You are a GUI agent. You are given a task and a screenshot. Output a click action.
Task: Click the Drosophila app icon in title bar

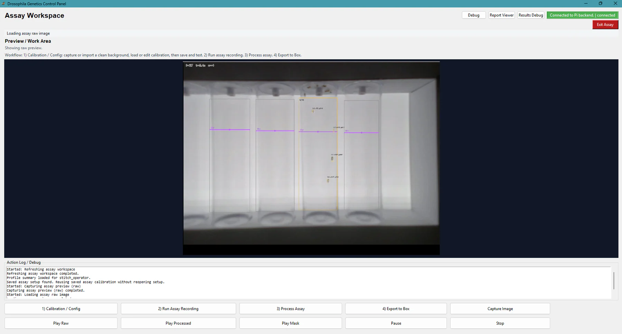[x=3, y=3]
